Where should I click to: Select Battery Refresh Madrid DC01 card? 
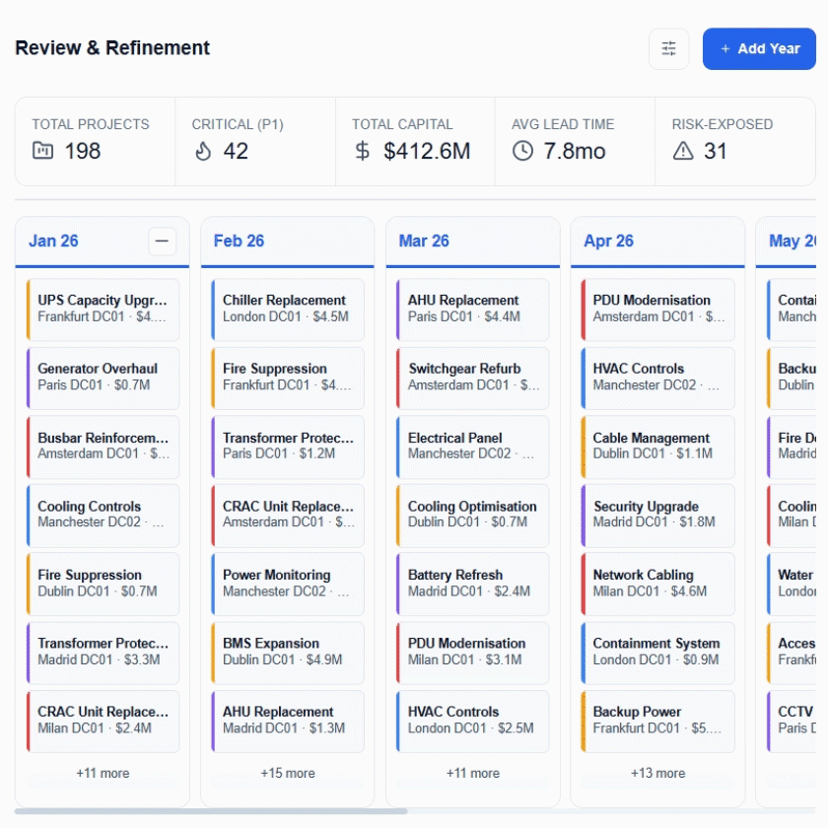tap(472, 583)
